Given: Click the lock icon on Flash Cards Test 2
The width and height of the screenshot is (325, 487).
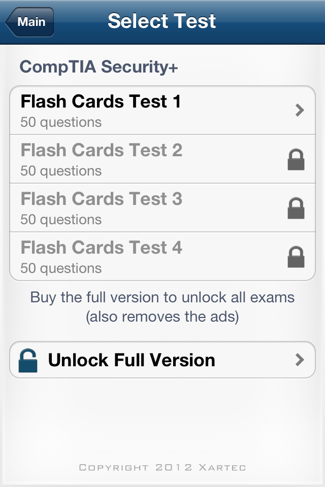Looking at the screenshot, I should [296, 160].
